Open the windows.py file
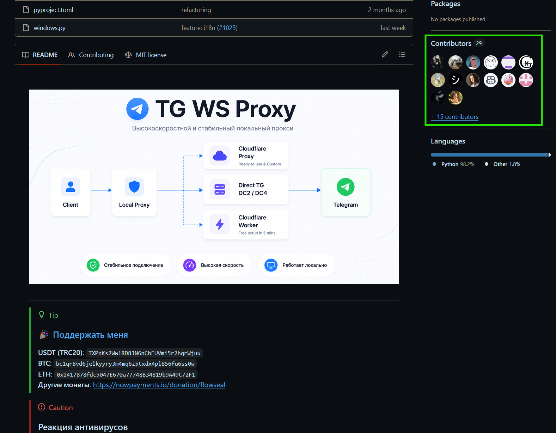 pyautogui.click(x=49, y=28)
